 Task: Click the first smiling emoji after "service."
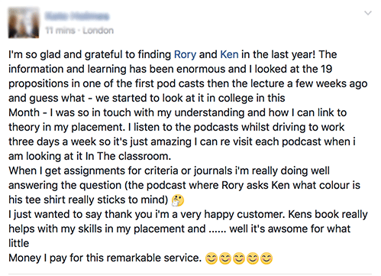211,258
